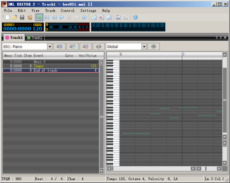
Task: Click the piano roll horizontal scroll right arrow
Action: click(193, 168)
